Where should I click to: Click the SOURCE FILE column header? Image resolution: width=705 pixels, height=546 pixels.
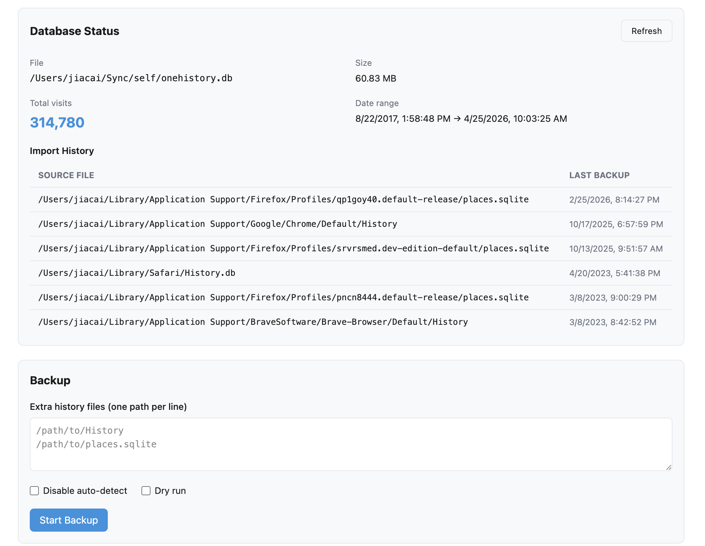(x=66, y=175)
